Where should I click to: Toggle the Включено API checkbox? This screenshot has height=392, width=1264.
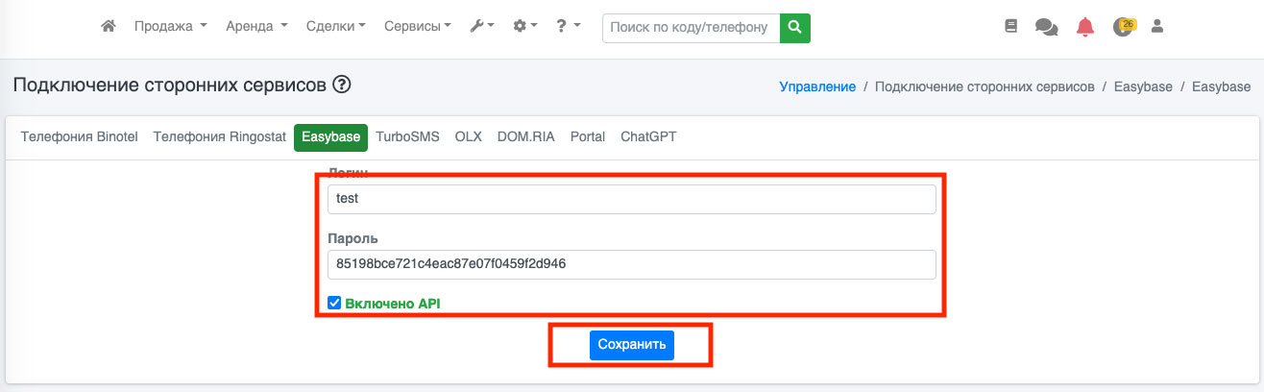point(334,304)
